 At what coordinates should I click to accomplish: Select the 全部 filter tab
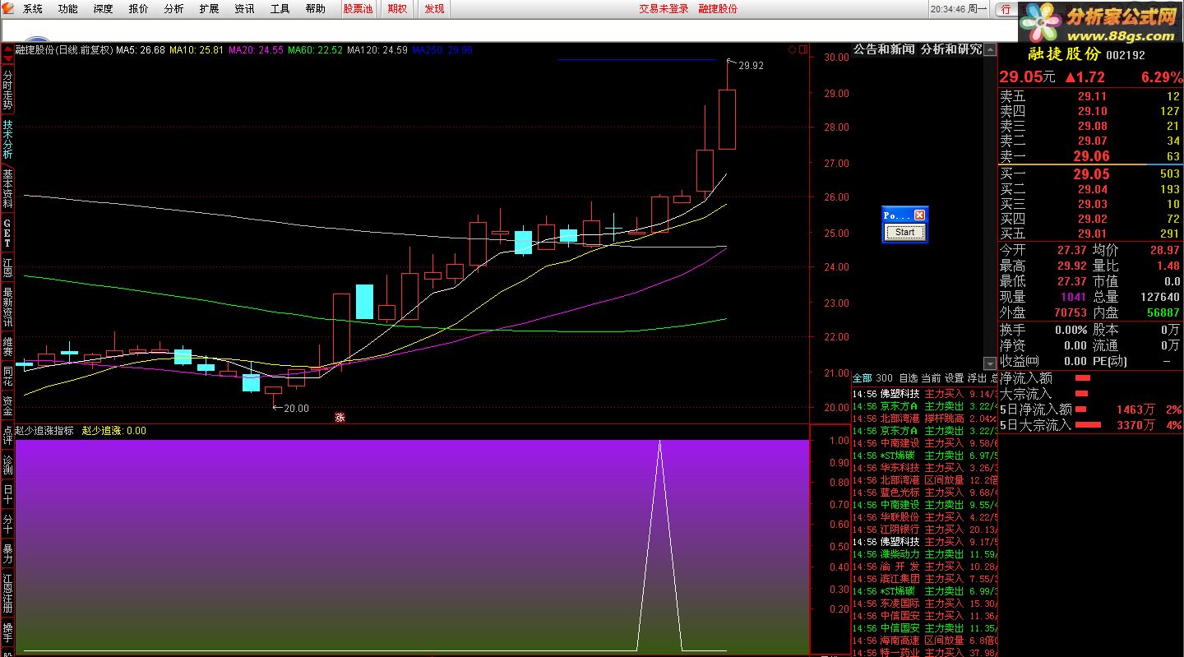(863, 378)
